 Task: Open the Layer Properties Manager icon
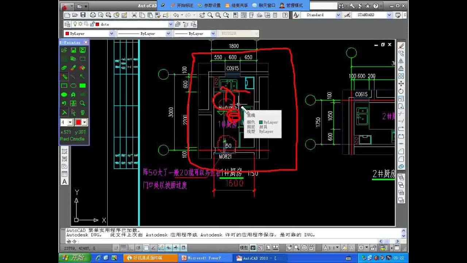67,24
